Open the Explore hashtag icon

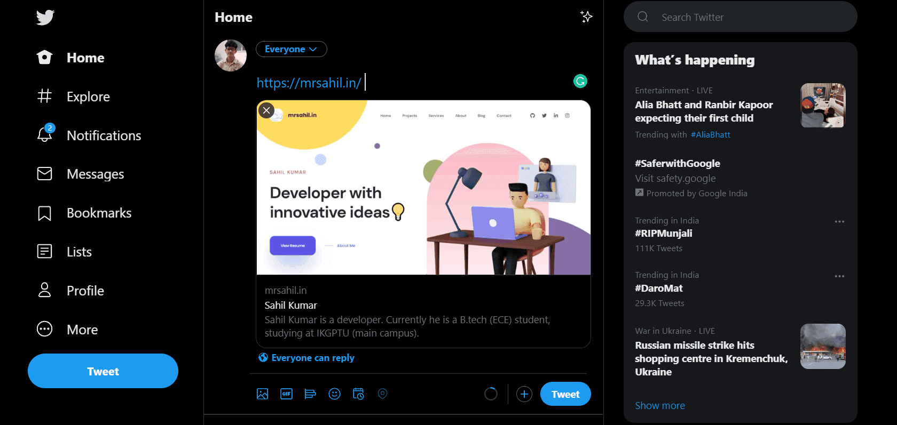click(45, 96)
